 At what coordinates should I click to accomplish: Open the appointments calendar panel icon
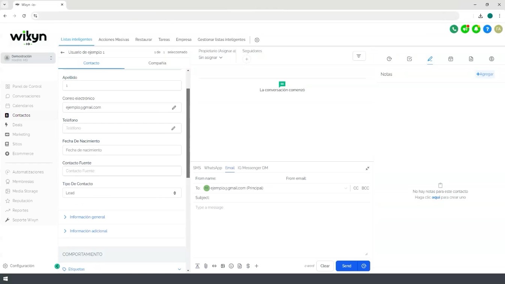(x=451, y=59)
